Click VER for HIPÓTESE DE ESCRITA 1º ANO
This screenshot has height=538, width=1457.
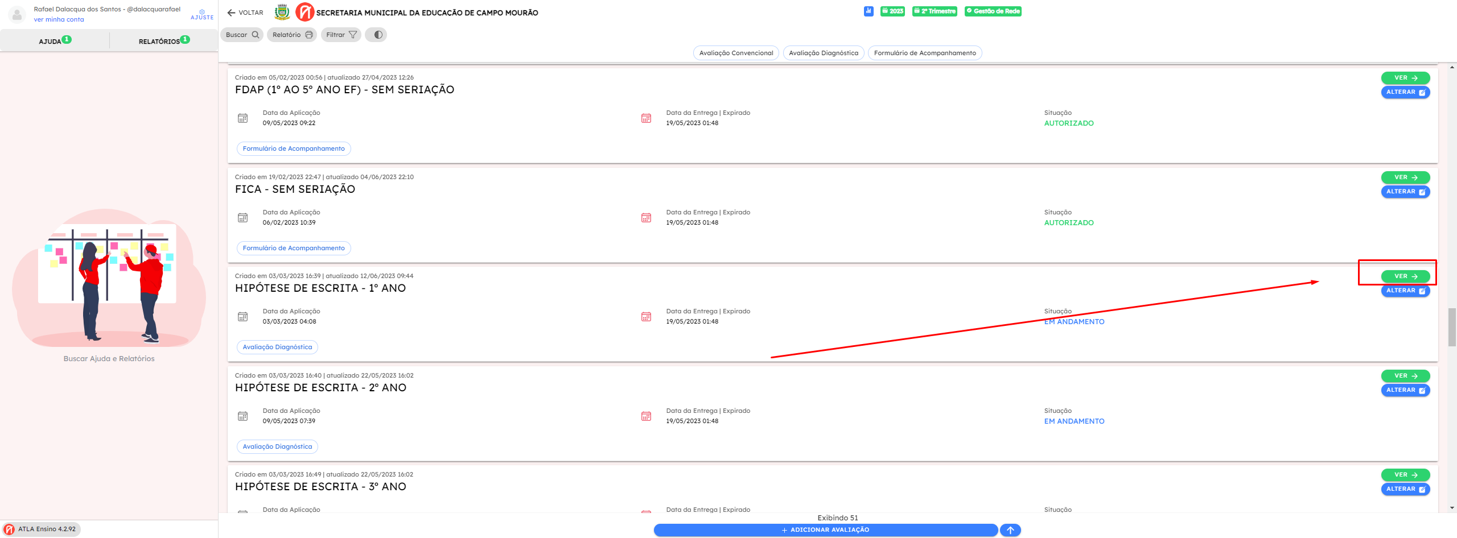1405,276
